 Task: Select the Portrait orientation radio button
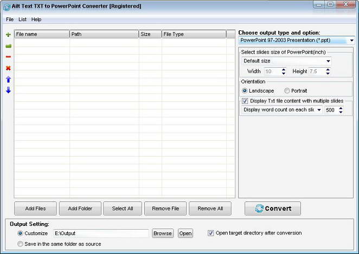pyautogui.click(x=287, y=91)
